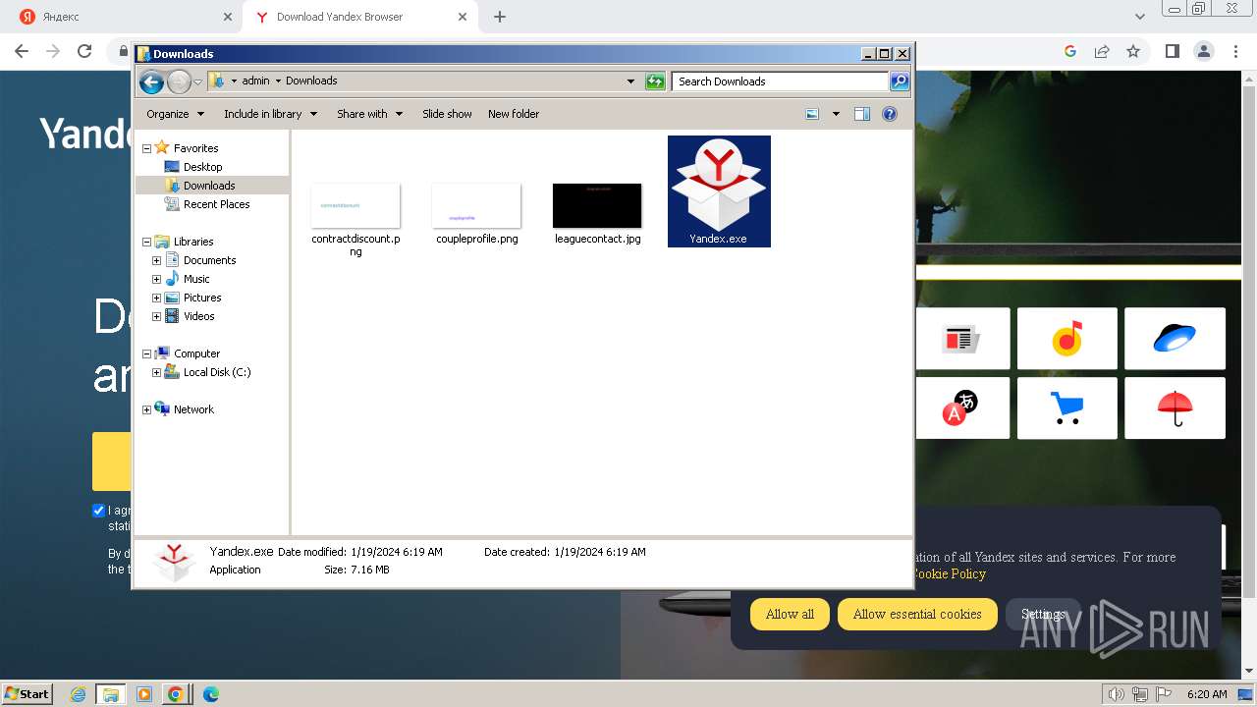Open the Yandex Music tile
The image size is (1257, 707).
(1067, 338)
